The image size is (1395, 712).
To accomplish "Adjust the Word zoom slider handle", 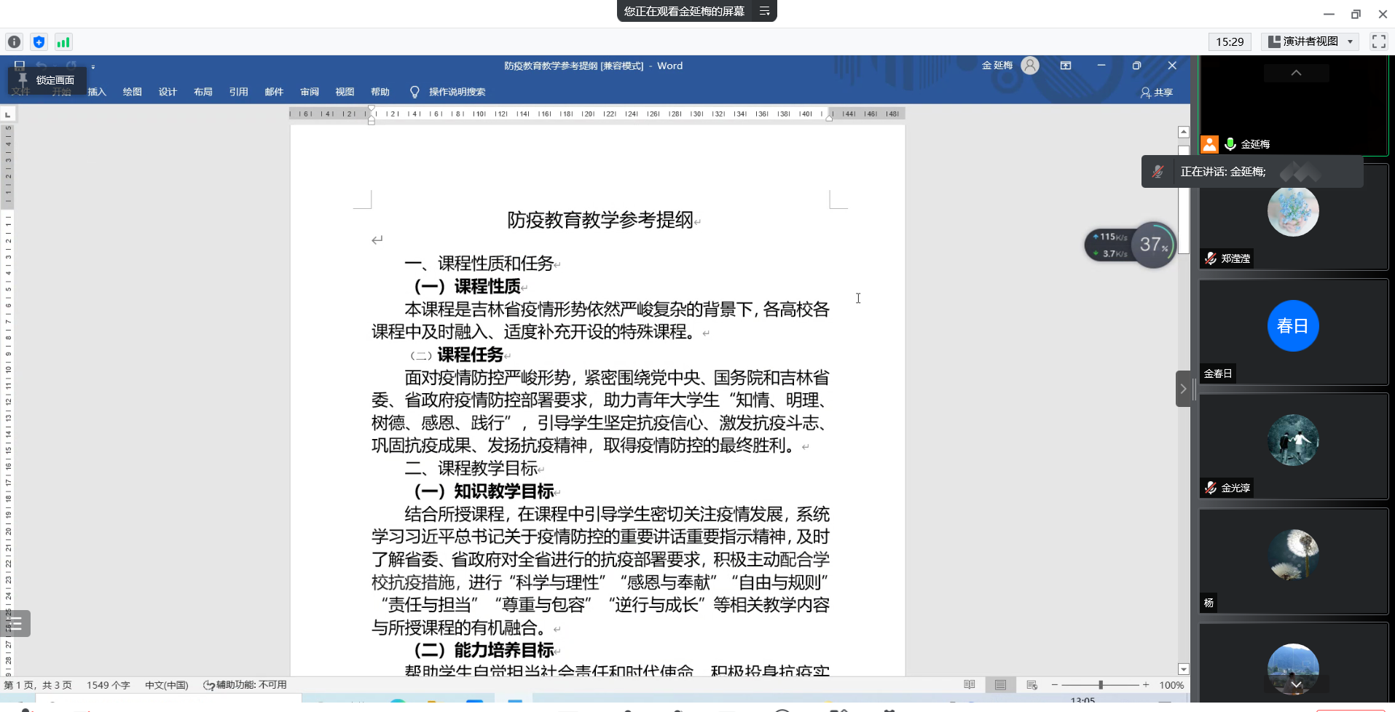I will [1101, 685].
